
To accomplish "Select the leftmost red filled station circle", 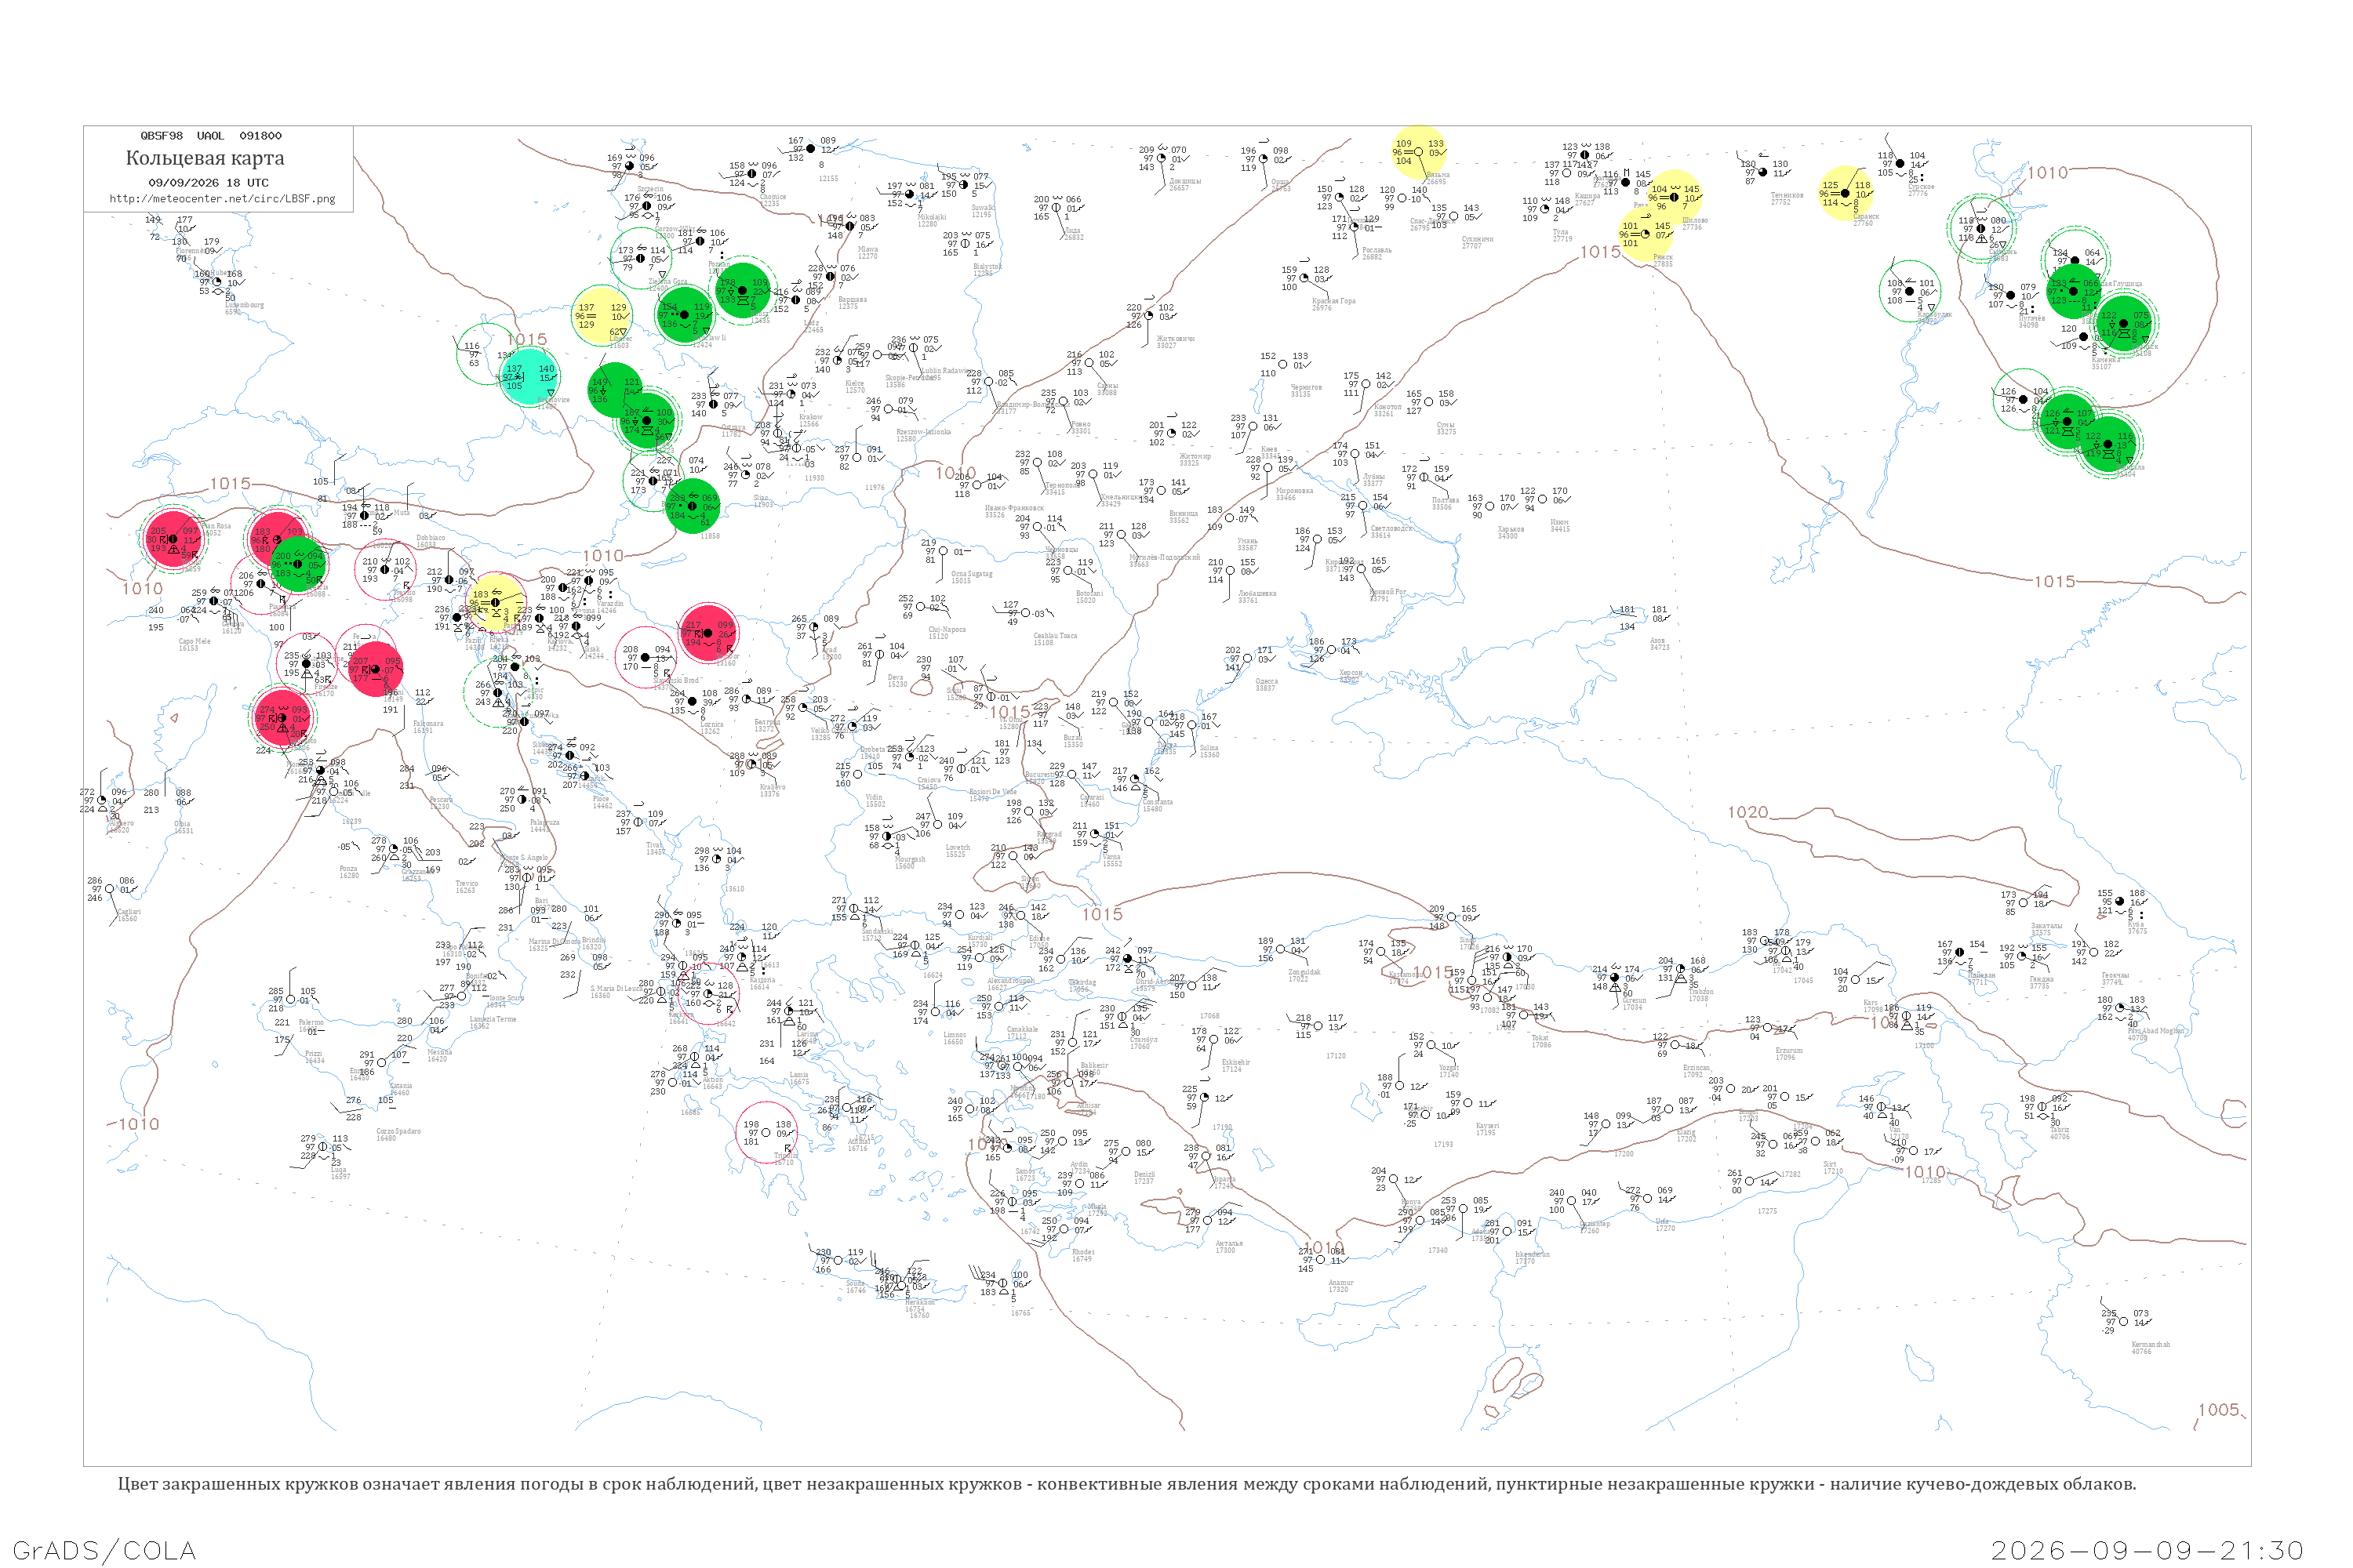I will tap(173, 538).
